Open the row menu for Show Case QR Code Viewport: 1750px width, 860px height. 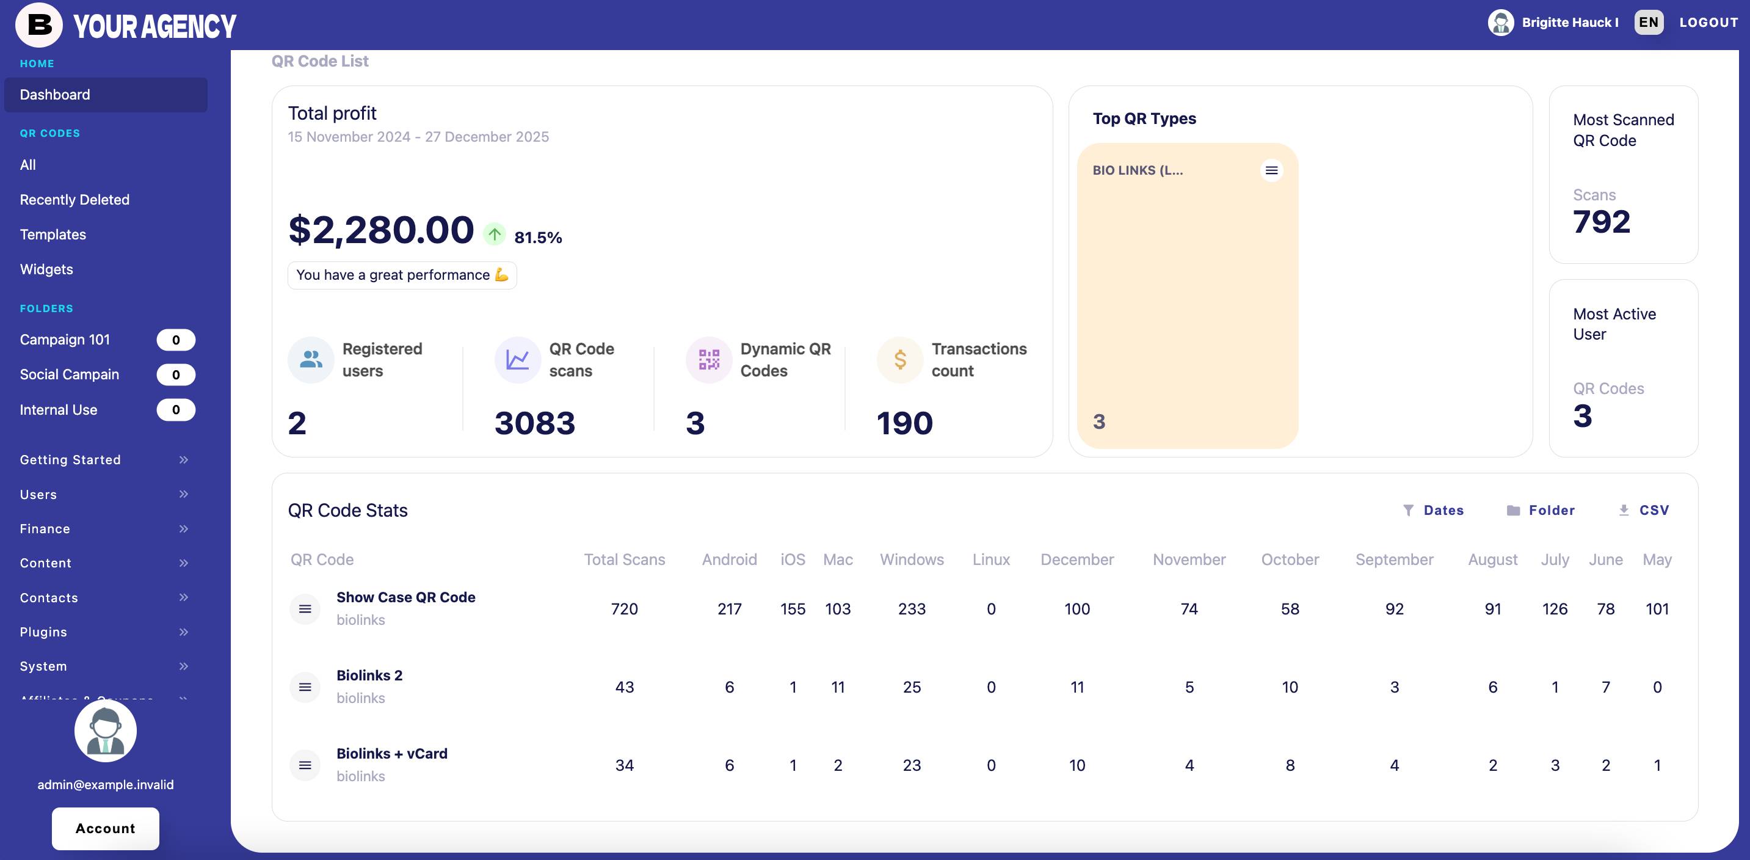[305, 608]
